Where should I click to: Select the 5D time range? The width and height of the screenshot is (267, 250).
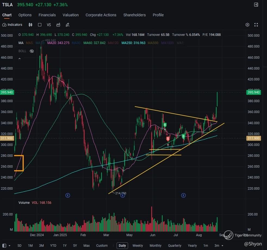point(19,246)
